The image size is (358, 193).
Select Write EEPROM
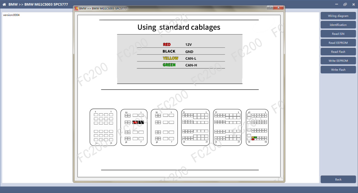click(x=338, y=61)
